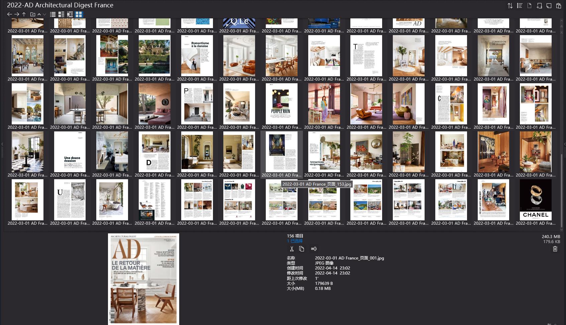Enable details view mode

click(x=61, y=14)
